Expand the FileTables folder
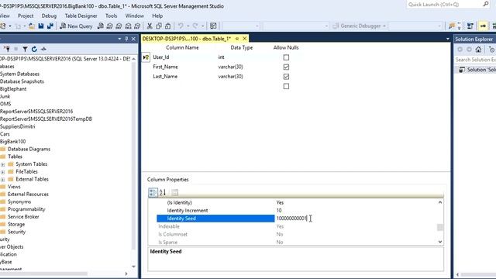The height and width of the screenshot is (279, 496). coord(3,172)
